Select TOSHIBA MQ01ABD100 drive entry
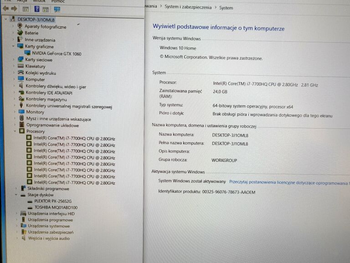This screenshot has width=350, height=263. [56, 207]
